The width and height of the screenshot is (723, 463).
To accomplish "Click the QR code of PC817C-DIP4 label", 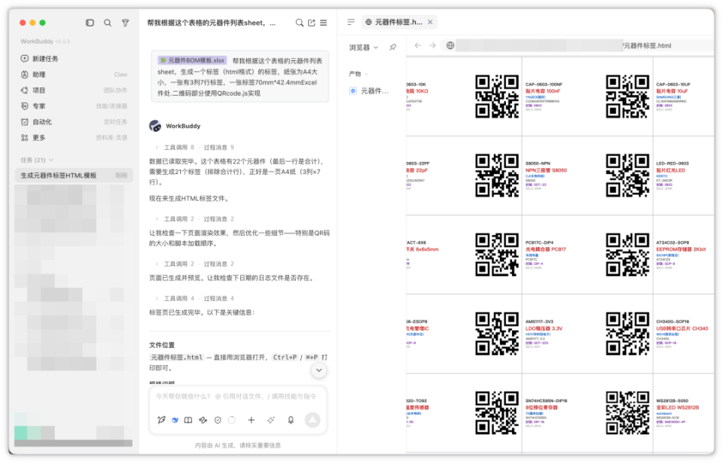I will coord(627,254).
